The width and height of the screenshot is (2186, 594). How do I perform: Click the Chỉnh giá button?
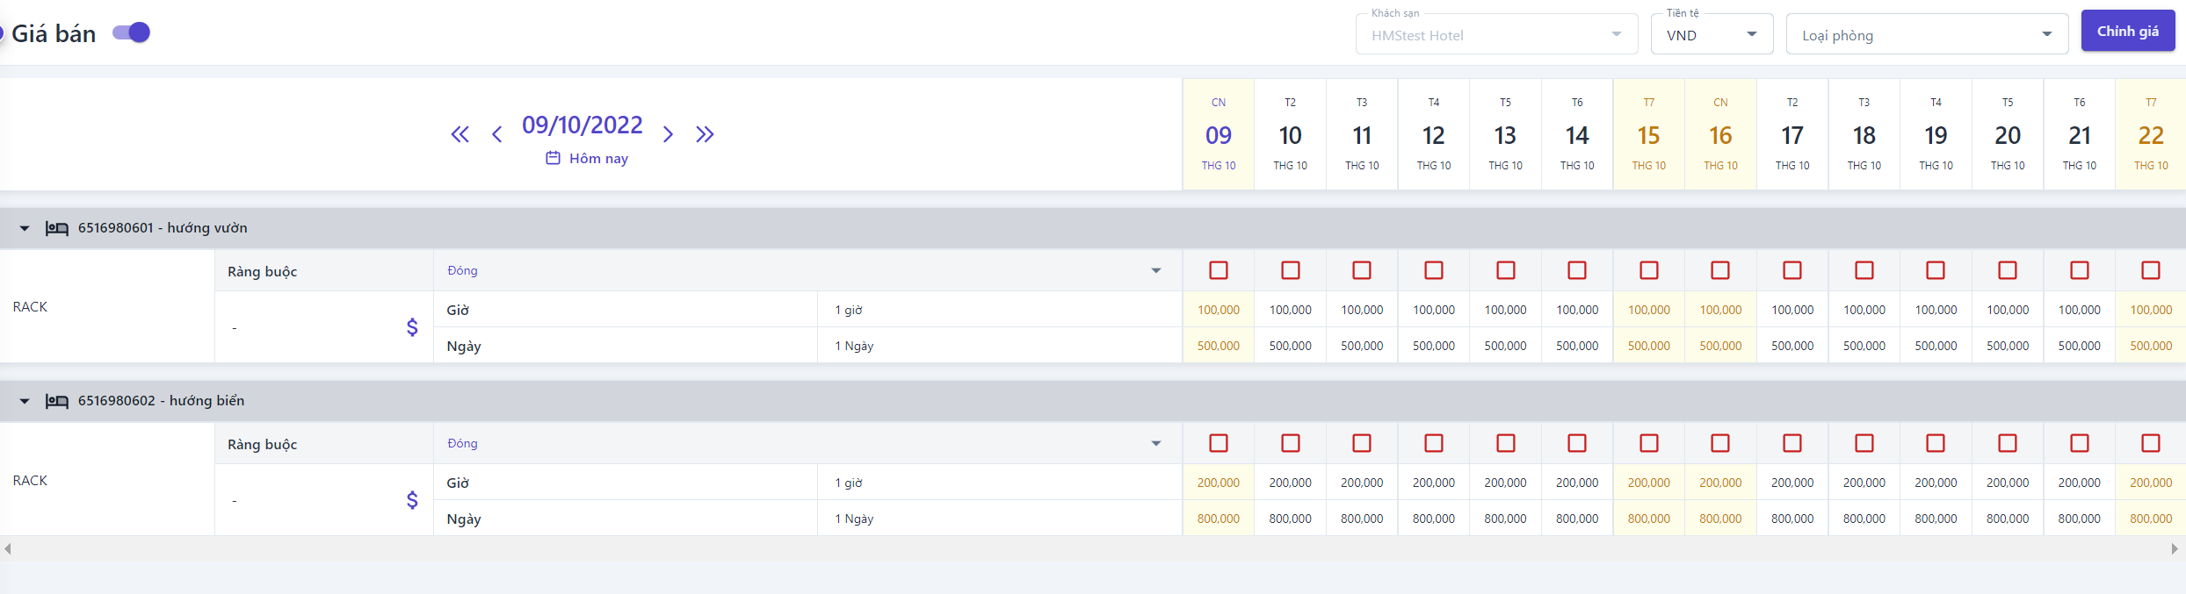[x=2128, y=32]
